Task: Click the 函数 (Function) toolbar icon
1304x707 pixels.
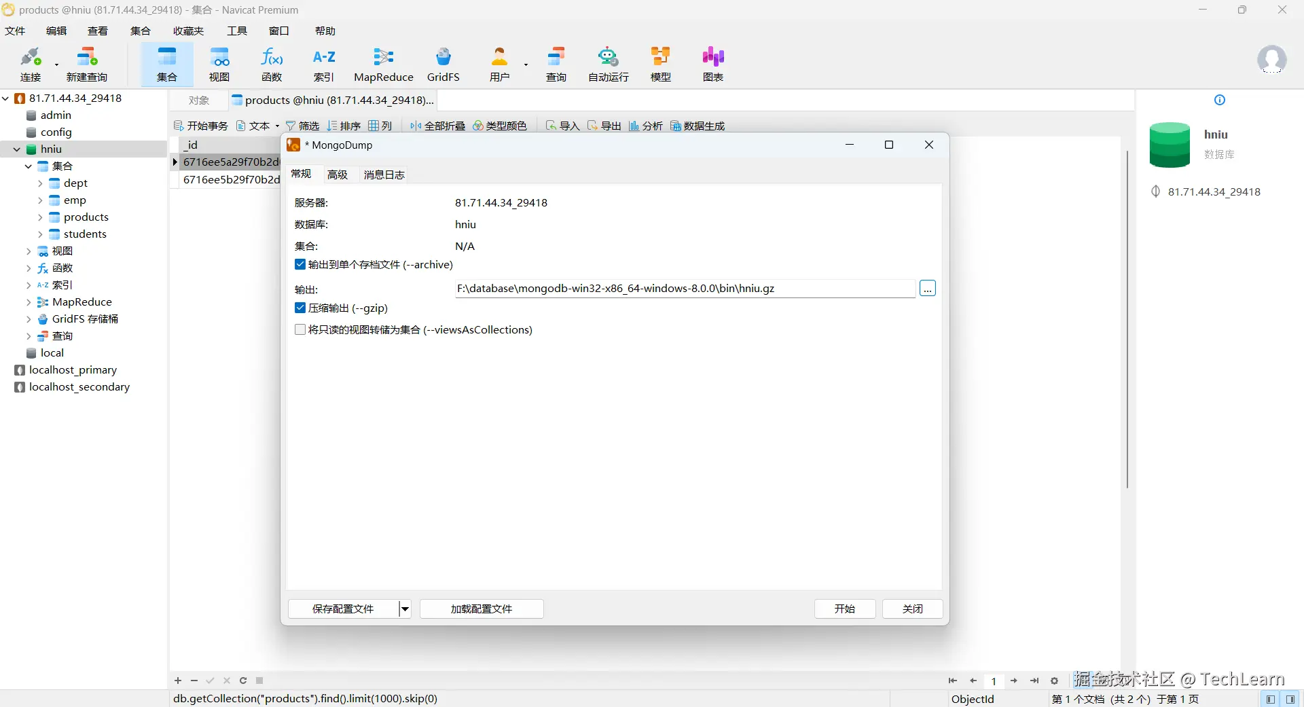Action: pos(272,65)
